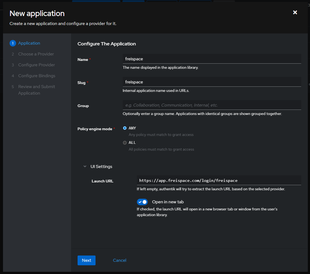This screenshot has width=310, height=274.
Task: Select the ANY policy engine mode
Action: pyautogui.click(x=125, y=128)
